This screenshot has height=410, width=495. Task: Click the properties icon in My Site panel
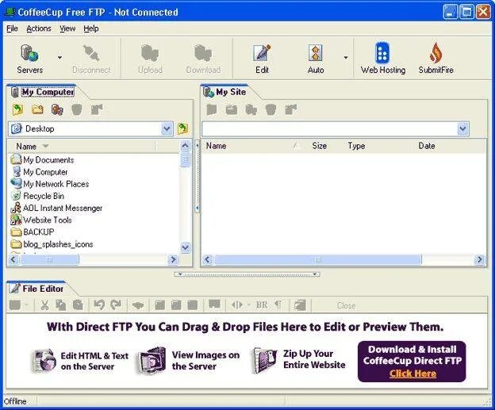pos(291,109)
